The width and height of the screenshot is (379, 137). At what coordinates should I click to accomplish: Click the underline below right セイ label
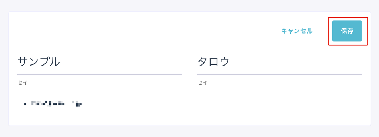click(x=280, y=91)
